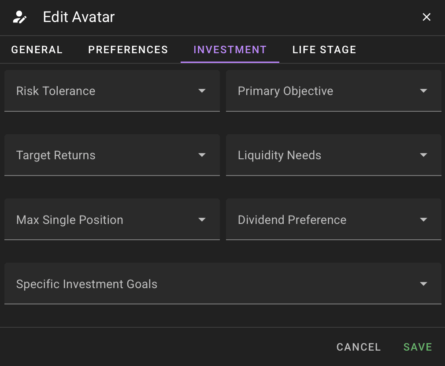This screenshot has width=445, height=366.
Task: Click the Primary Objective chevron
Action: (x=423, y=91)
